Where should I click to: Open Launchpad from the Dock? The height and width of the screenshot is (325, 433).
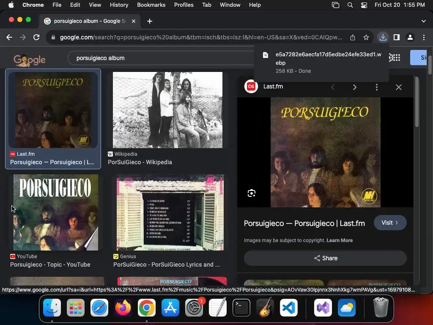click(x=76, y=308)
